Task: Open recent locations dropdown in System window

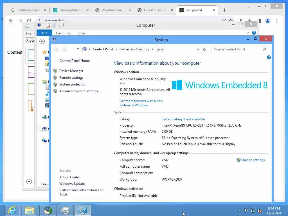Action: click(x=72, y=49)
